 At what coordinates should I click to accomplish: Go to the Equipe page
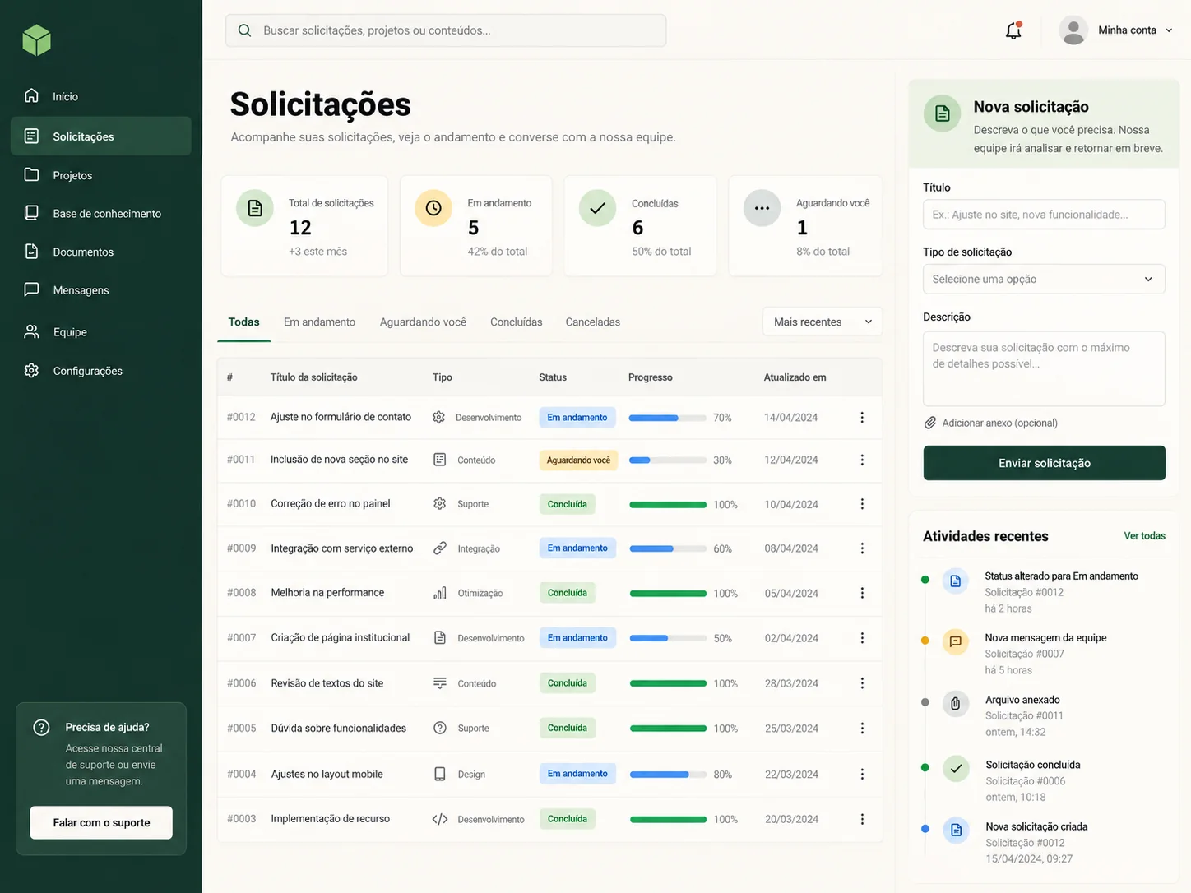(x=101, y=332)
